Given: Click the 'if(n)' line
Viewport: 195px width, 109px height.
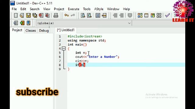Looking at the screenshot, I should [x=80, y=65].
